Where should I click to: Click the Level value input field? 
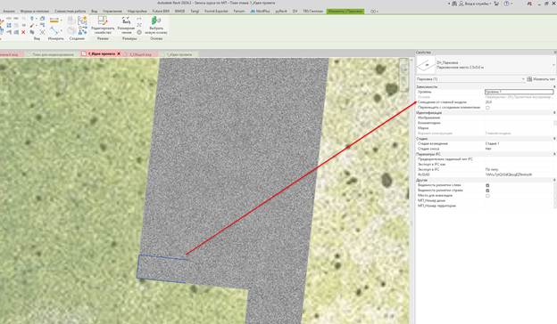tap(519, 92)
